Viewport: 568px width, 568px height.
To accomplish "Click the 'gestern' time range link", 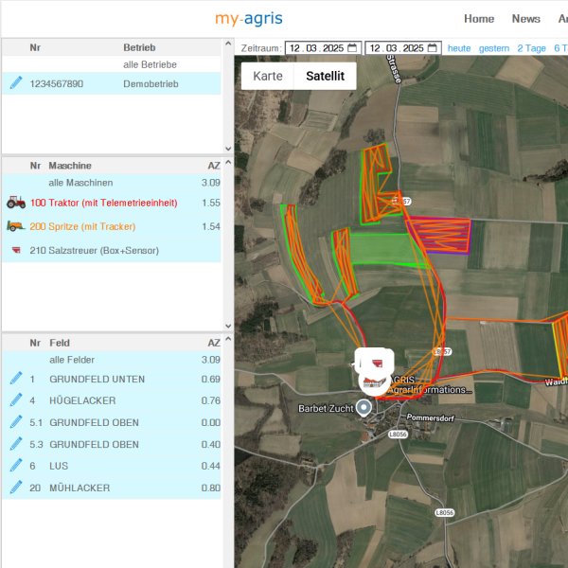I will click(x=494, y=48).
